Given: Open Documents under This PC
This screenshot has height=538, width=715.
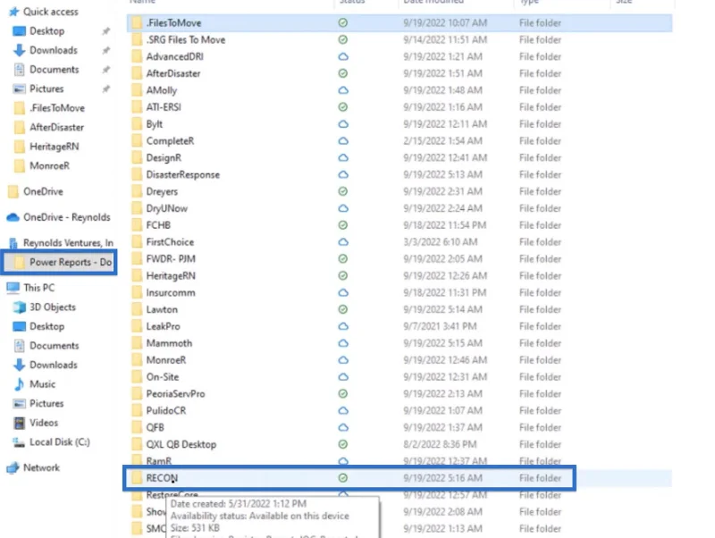Looking at the screenshot, I should (46, 346).
